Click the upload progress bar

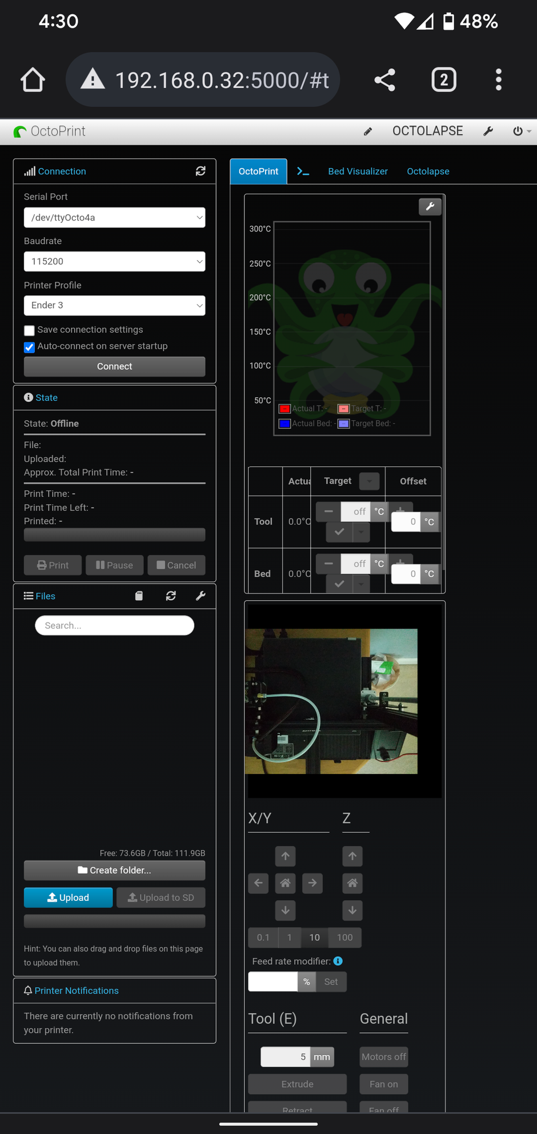[114, 921]
